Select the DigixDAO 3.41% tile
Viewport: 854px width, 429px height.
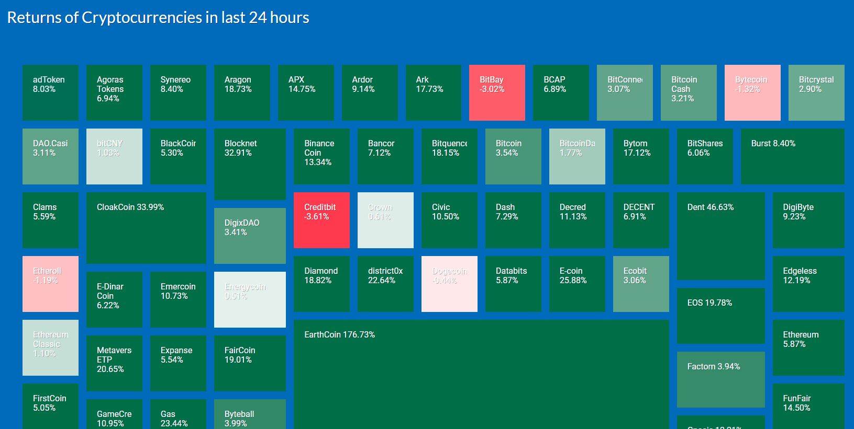click(250, 236)
